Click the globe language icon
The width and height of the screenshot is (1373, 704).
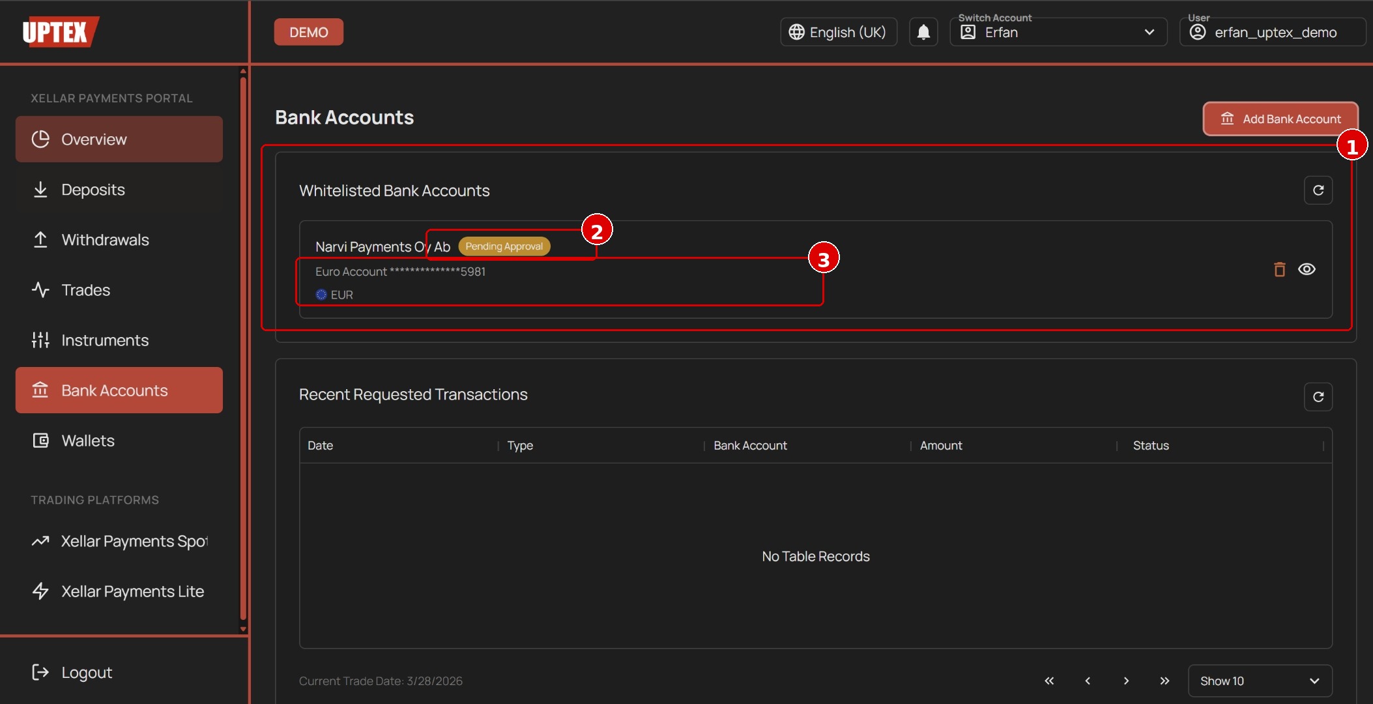point(796,32)
